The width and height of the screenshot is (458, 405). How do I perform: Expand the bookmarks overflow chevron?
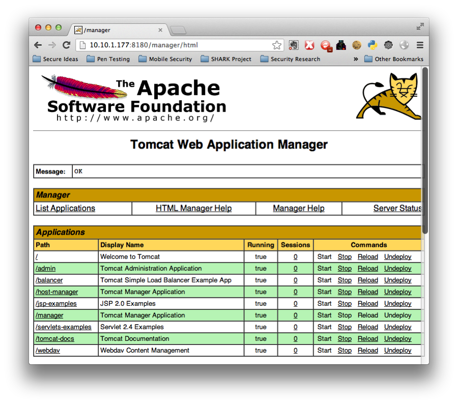pyautogui.click(x=356, y=59)
